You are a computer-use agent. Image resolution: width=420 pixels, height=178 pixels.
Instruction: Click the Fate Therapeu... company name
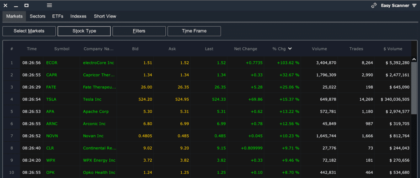click(x=99, y=87)
